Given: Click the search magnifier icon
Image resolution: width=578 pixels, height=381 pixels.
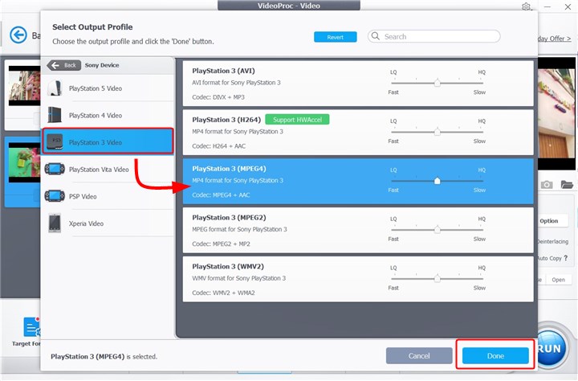Looking at the screenshot, I should (375, 36).
